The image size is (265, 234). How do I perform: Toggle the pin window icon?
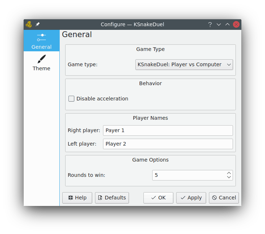coord(37,24)
